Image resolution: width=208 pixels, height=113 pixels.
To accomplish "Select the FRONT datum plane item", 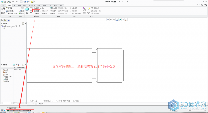I will pyautogui.click(x=6, y=74).
